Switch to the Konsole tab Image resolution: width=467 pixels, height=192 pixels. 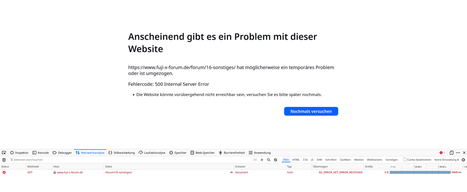41,153
